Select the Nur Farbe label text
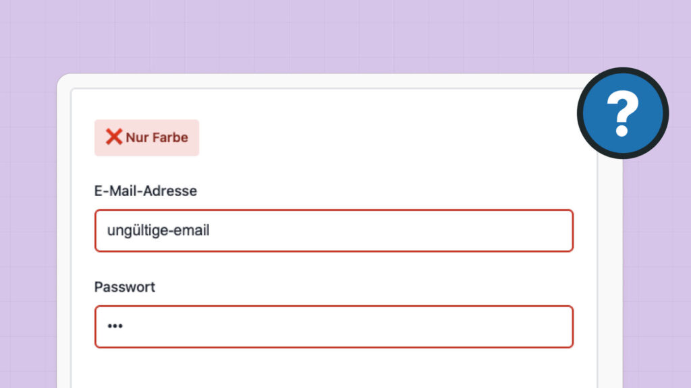 pos(157,137)
